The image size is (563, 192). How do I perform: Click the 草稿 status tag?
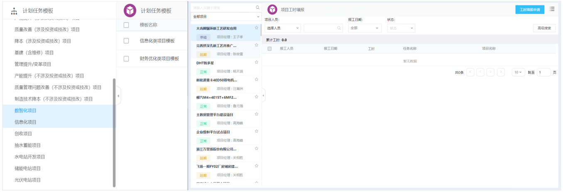point(203,37)
